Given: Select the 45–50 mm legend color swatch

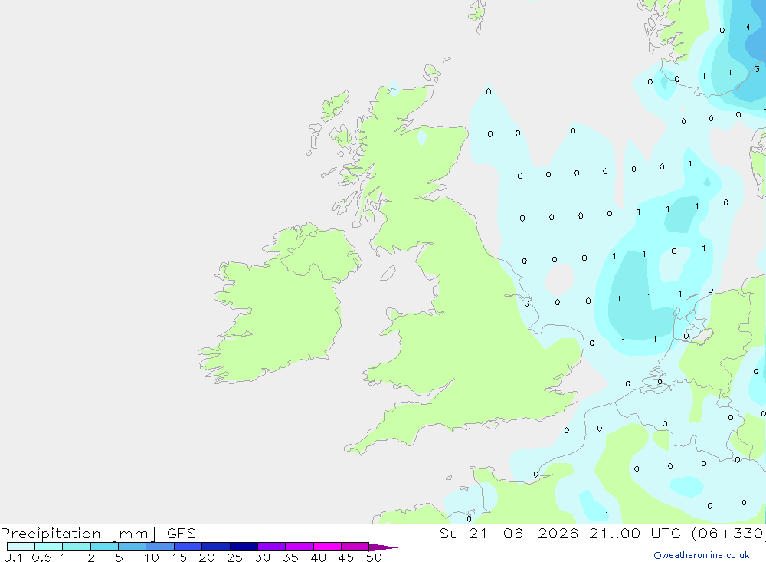Looking at the screenshot, I should pos(355,547).
